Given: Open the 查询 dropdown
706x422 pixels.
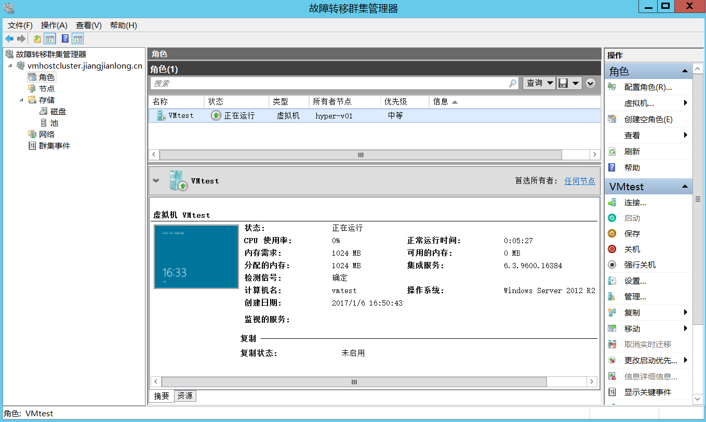Looking at the screenshot, I should pyautogui.click(x=539, y=83).
